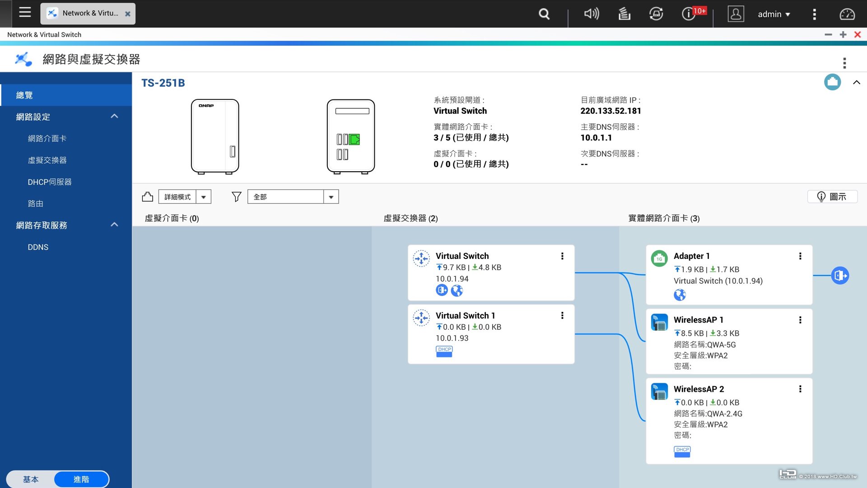
Task: Open 路由 page
Action: [x=36, y=203]
